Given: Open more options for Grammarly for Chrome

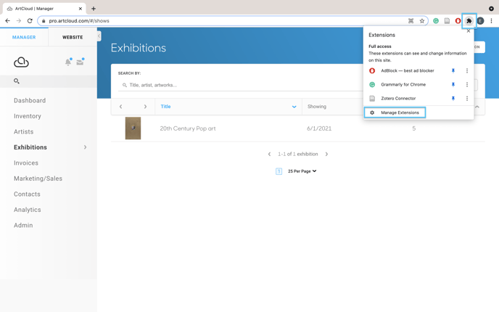Looking at the screenshot, I should point(467,85).
